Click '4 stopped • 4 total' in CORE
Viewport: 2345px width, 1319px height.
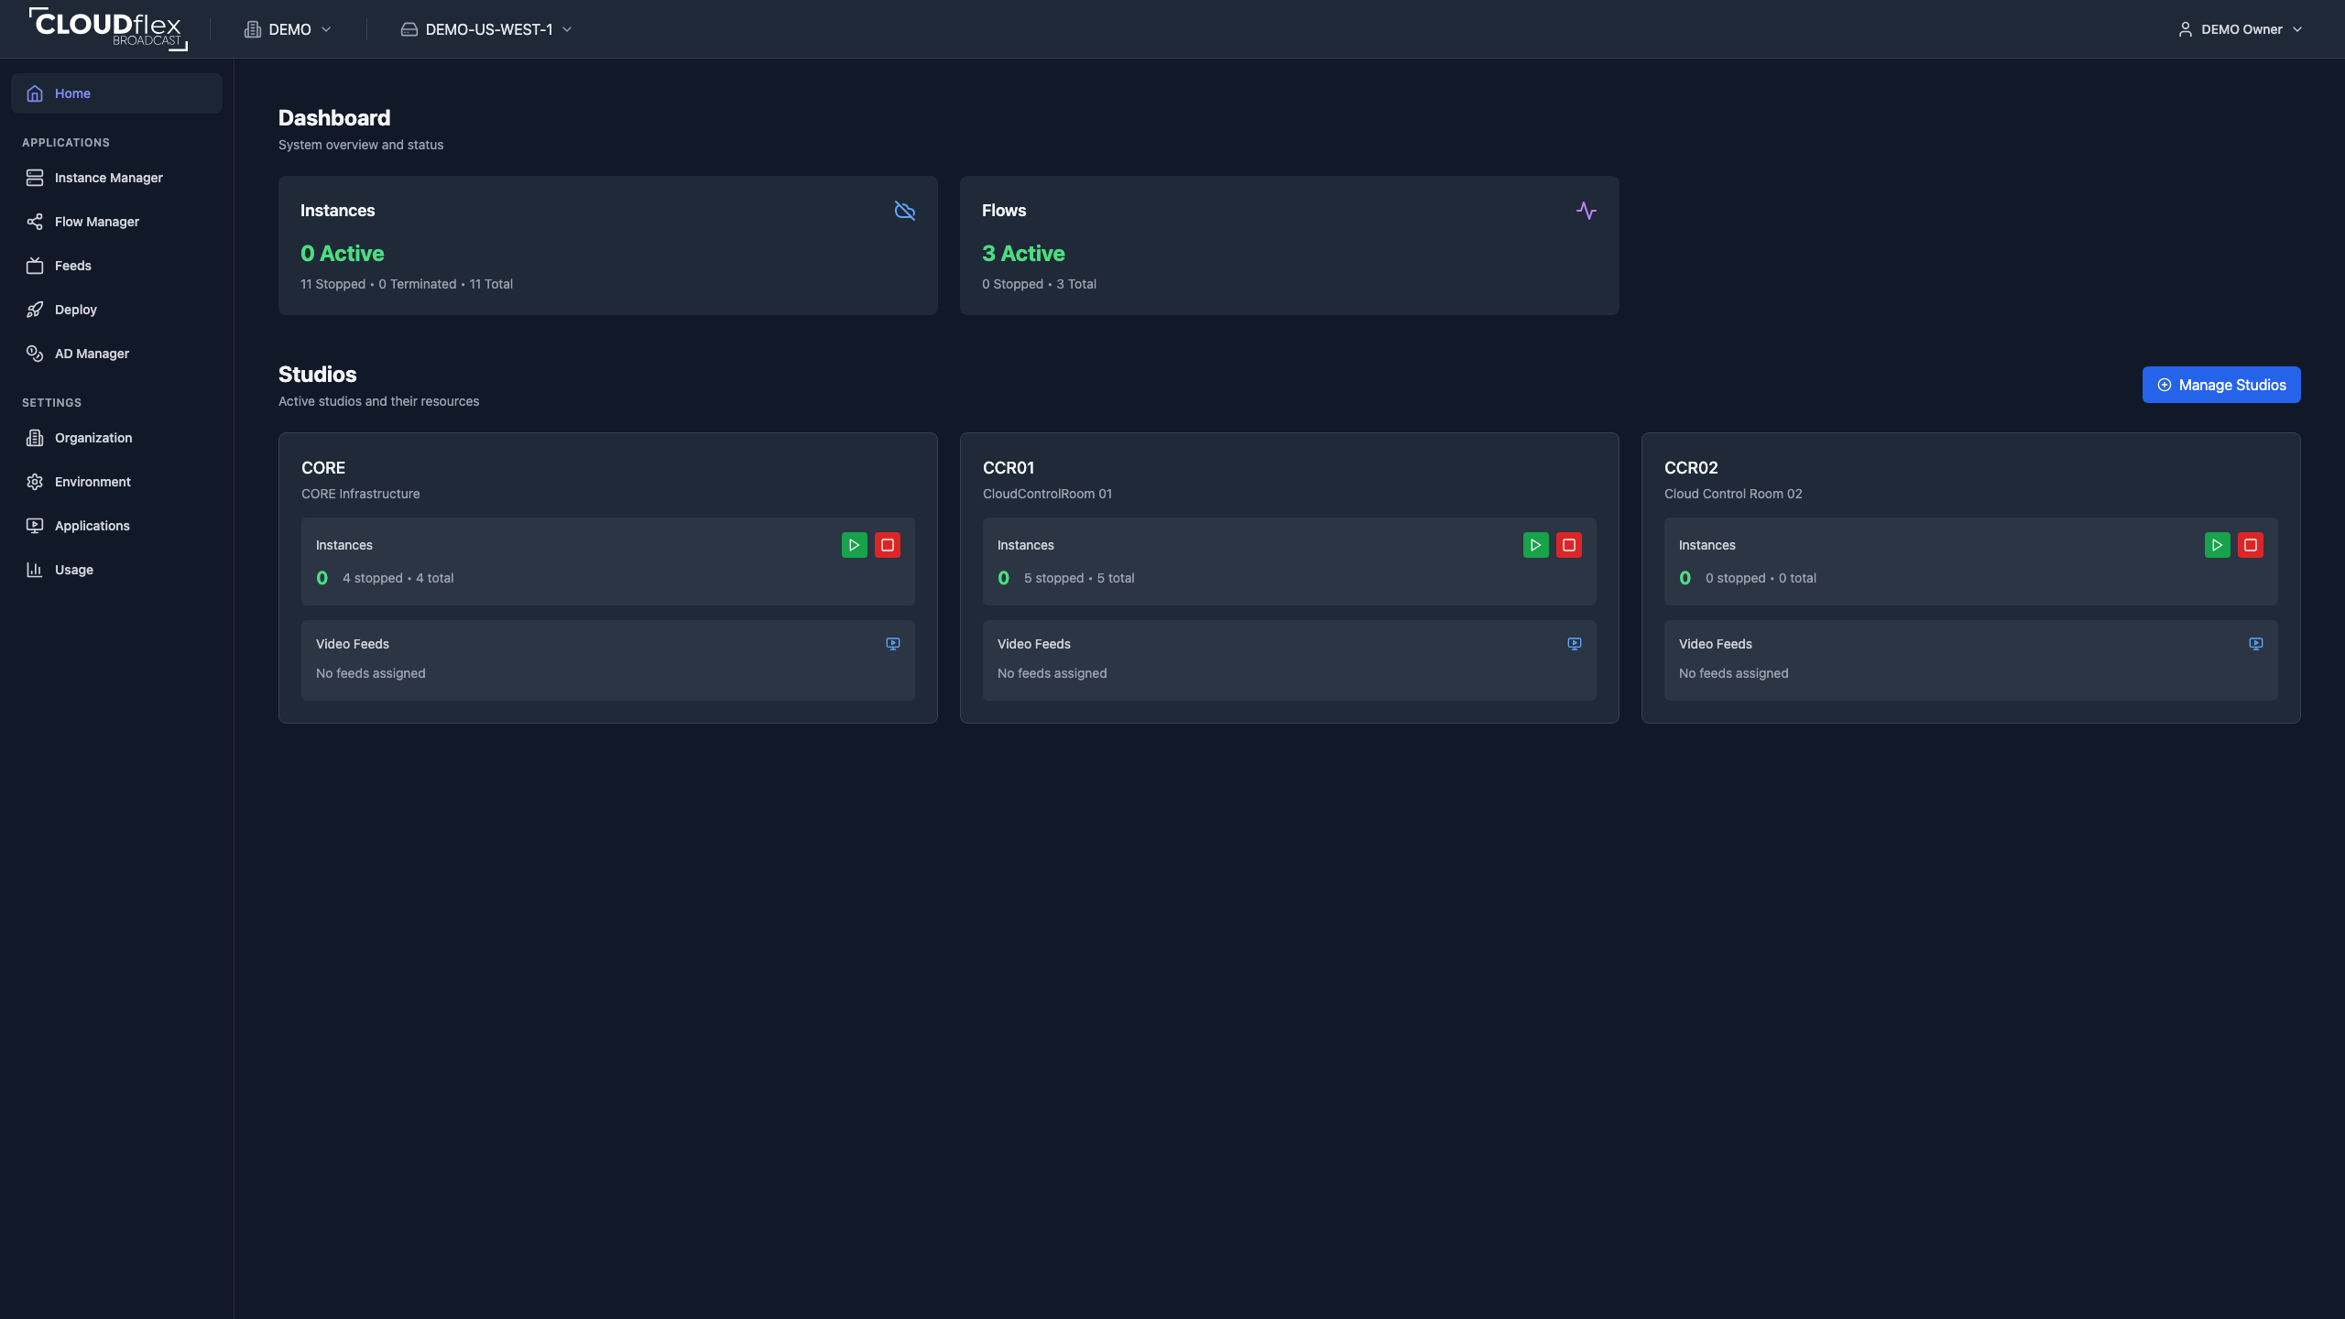[x=398, y=578]
